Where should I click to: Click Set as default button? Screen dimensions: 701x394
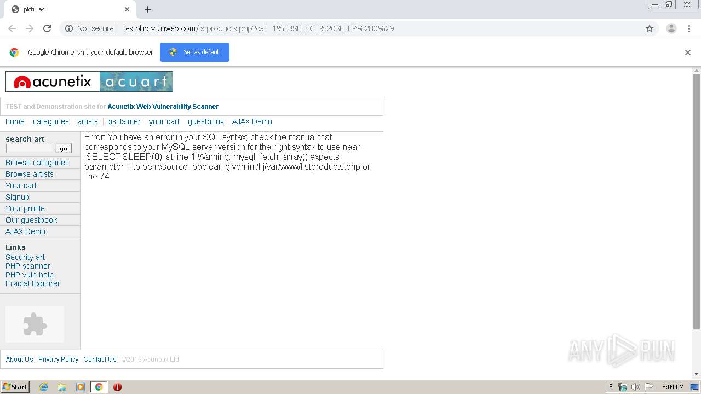click(194, 52)
